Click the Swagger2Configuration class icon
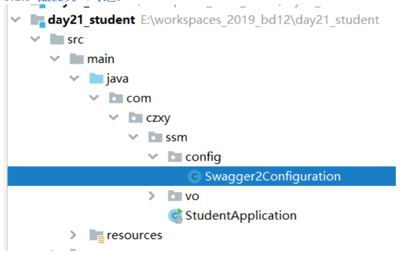 194,176
